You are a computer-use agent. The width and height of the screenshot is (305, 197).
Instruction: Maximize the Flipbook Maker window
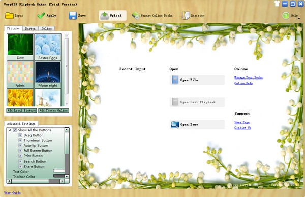coord(293,4)
